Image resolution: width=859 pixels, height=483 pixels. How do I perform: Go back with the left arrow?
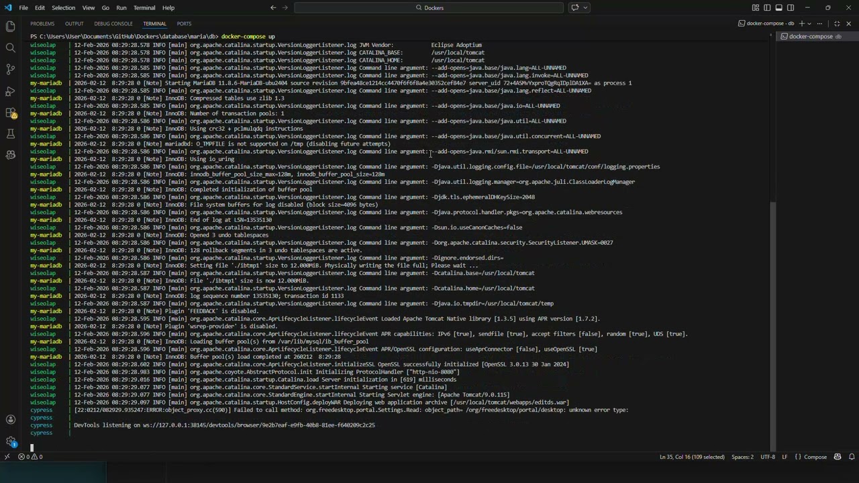[273, 7]
